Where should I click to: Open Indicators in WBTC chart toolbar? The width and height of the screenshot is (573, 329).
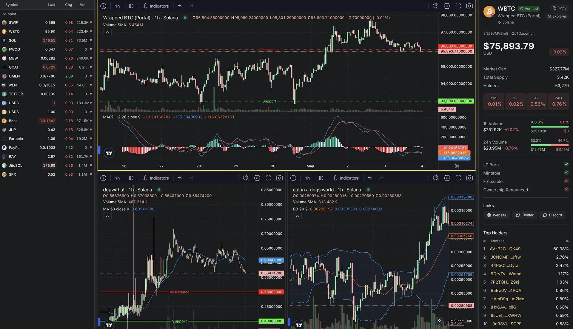[x=156, y=6]
